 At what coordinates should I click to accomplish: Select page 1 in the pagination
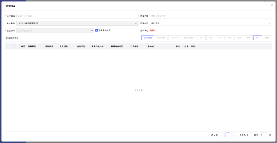pos(228,135)
